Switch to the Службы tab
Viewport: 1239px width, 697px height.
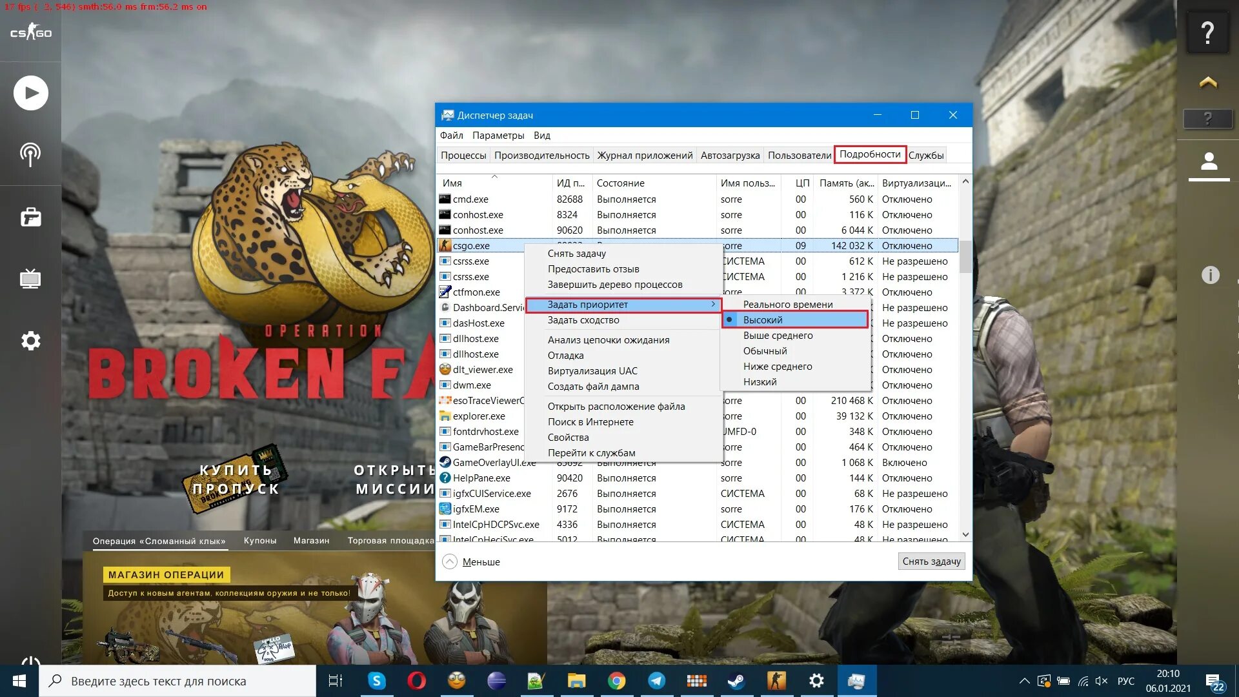tap(926, 155)
